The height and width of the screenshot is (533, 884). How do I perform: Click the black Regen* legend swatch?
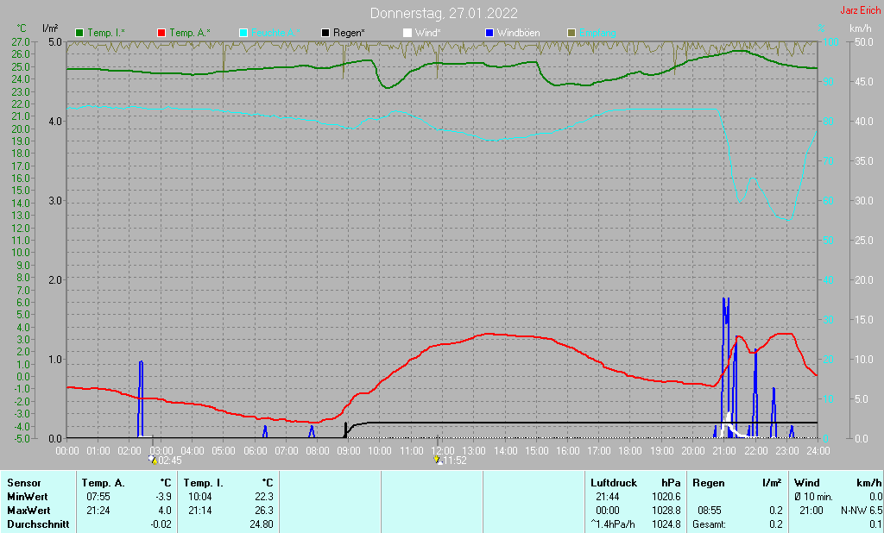(x=325, y=34)
